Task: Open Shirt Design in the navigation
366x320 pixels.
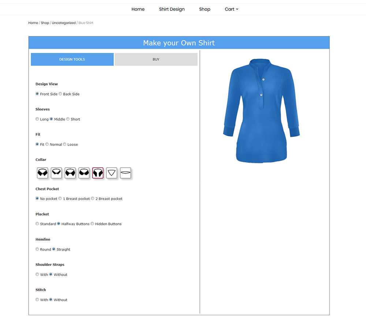Action: coord(172,9)
